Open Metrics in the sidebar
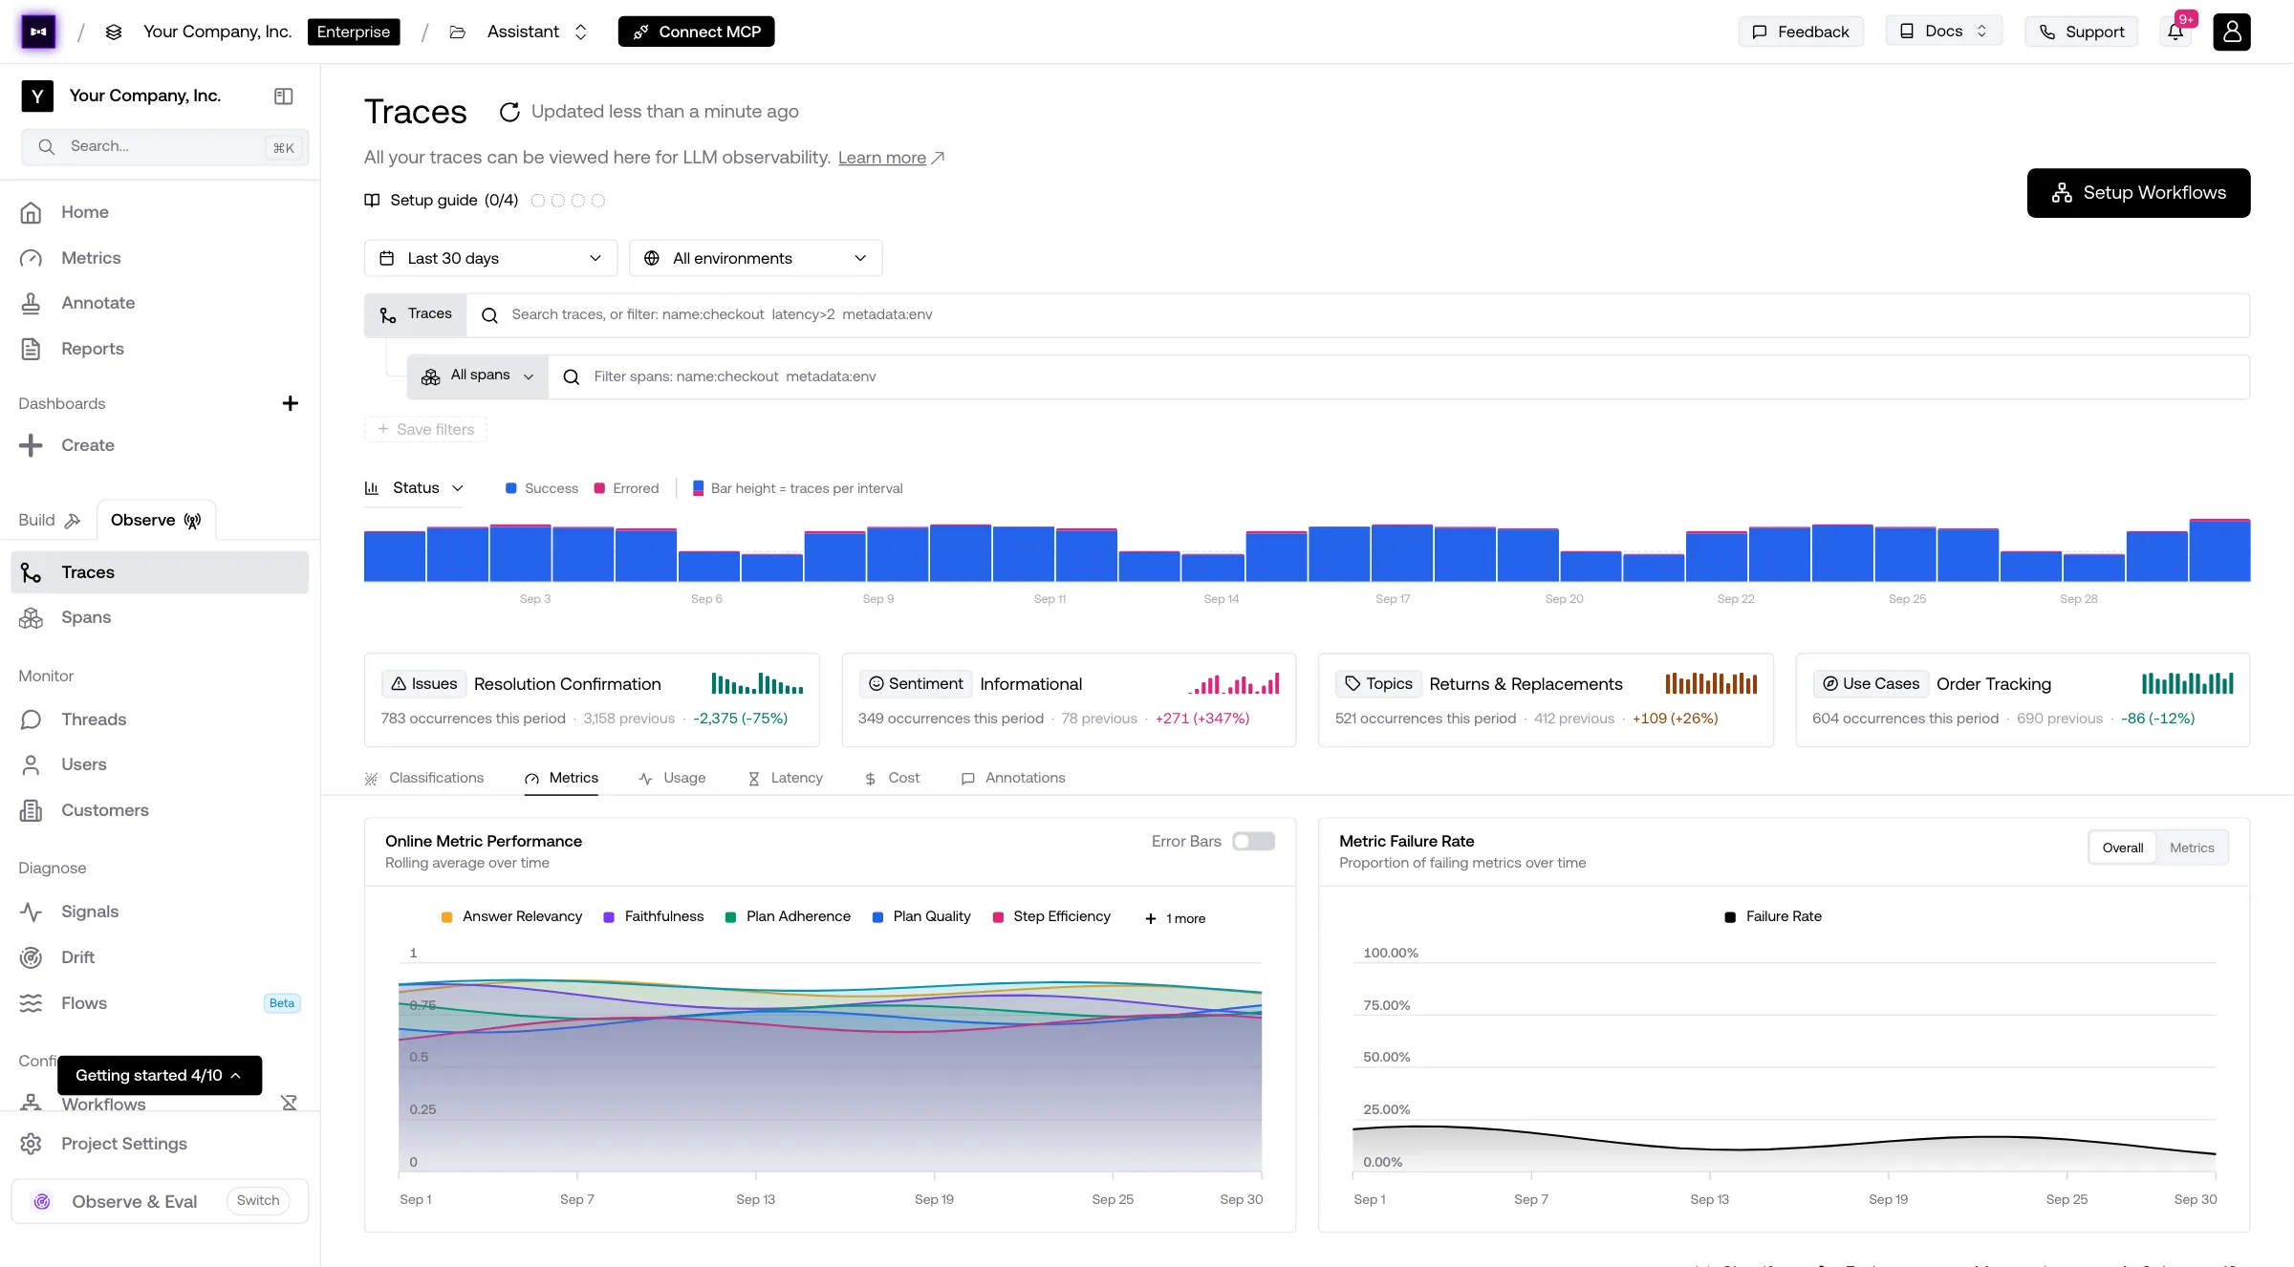Screen dimensions: 2294x1267 [160, 258]
